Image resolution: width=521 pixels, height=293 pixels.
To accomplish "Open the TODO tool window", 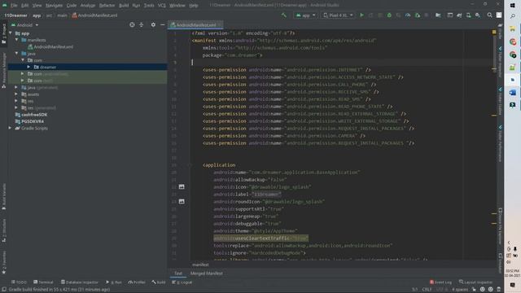I will point(19,282).
